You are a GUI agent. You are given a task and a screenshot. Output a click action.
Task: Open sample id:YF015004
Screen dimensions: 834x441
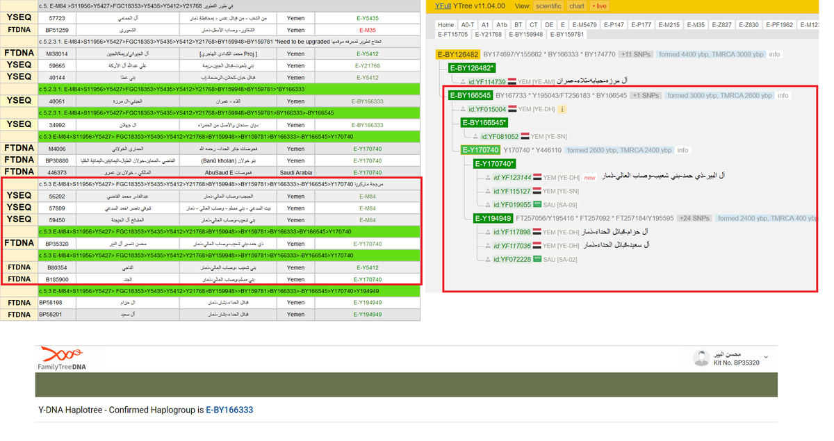pos(486,109)
